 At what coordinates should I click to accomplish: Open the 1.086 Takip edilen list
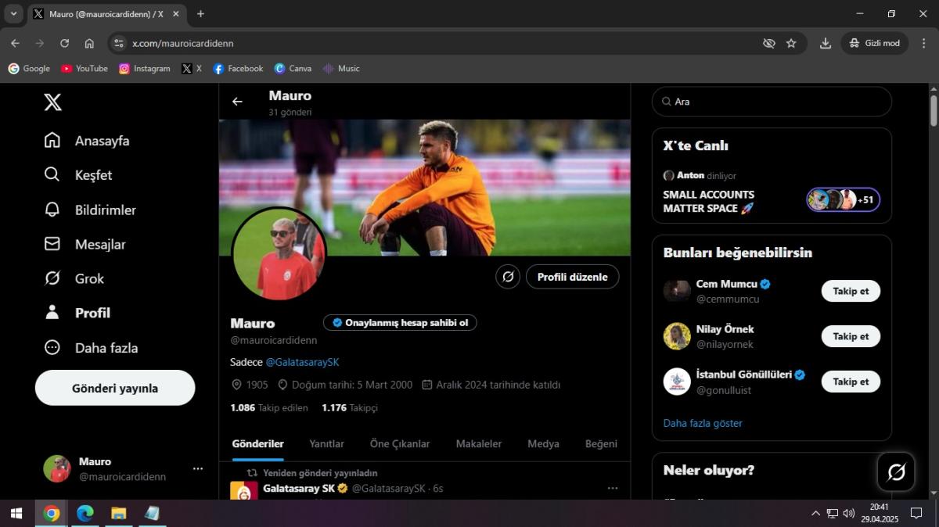[269, 407]
